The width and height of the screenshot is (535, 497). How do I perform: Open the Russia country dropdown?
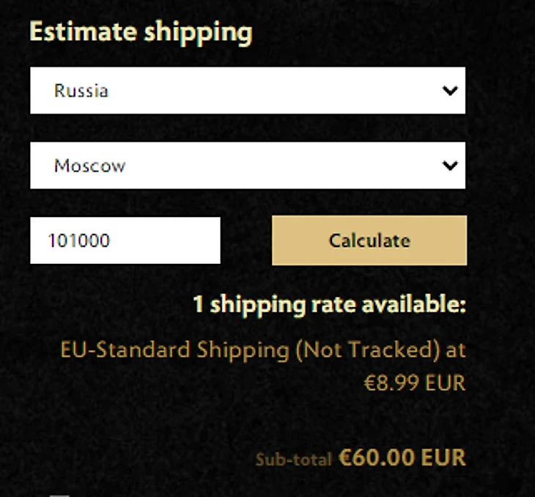247,91
